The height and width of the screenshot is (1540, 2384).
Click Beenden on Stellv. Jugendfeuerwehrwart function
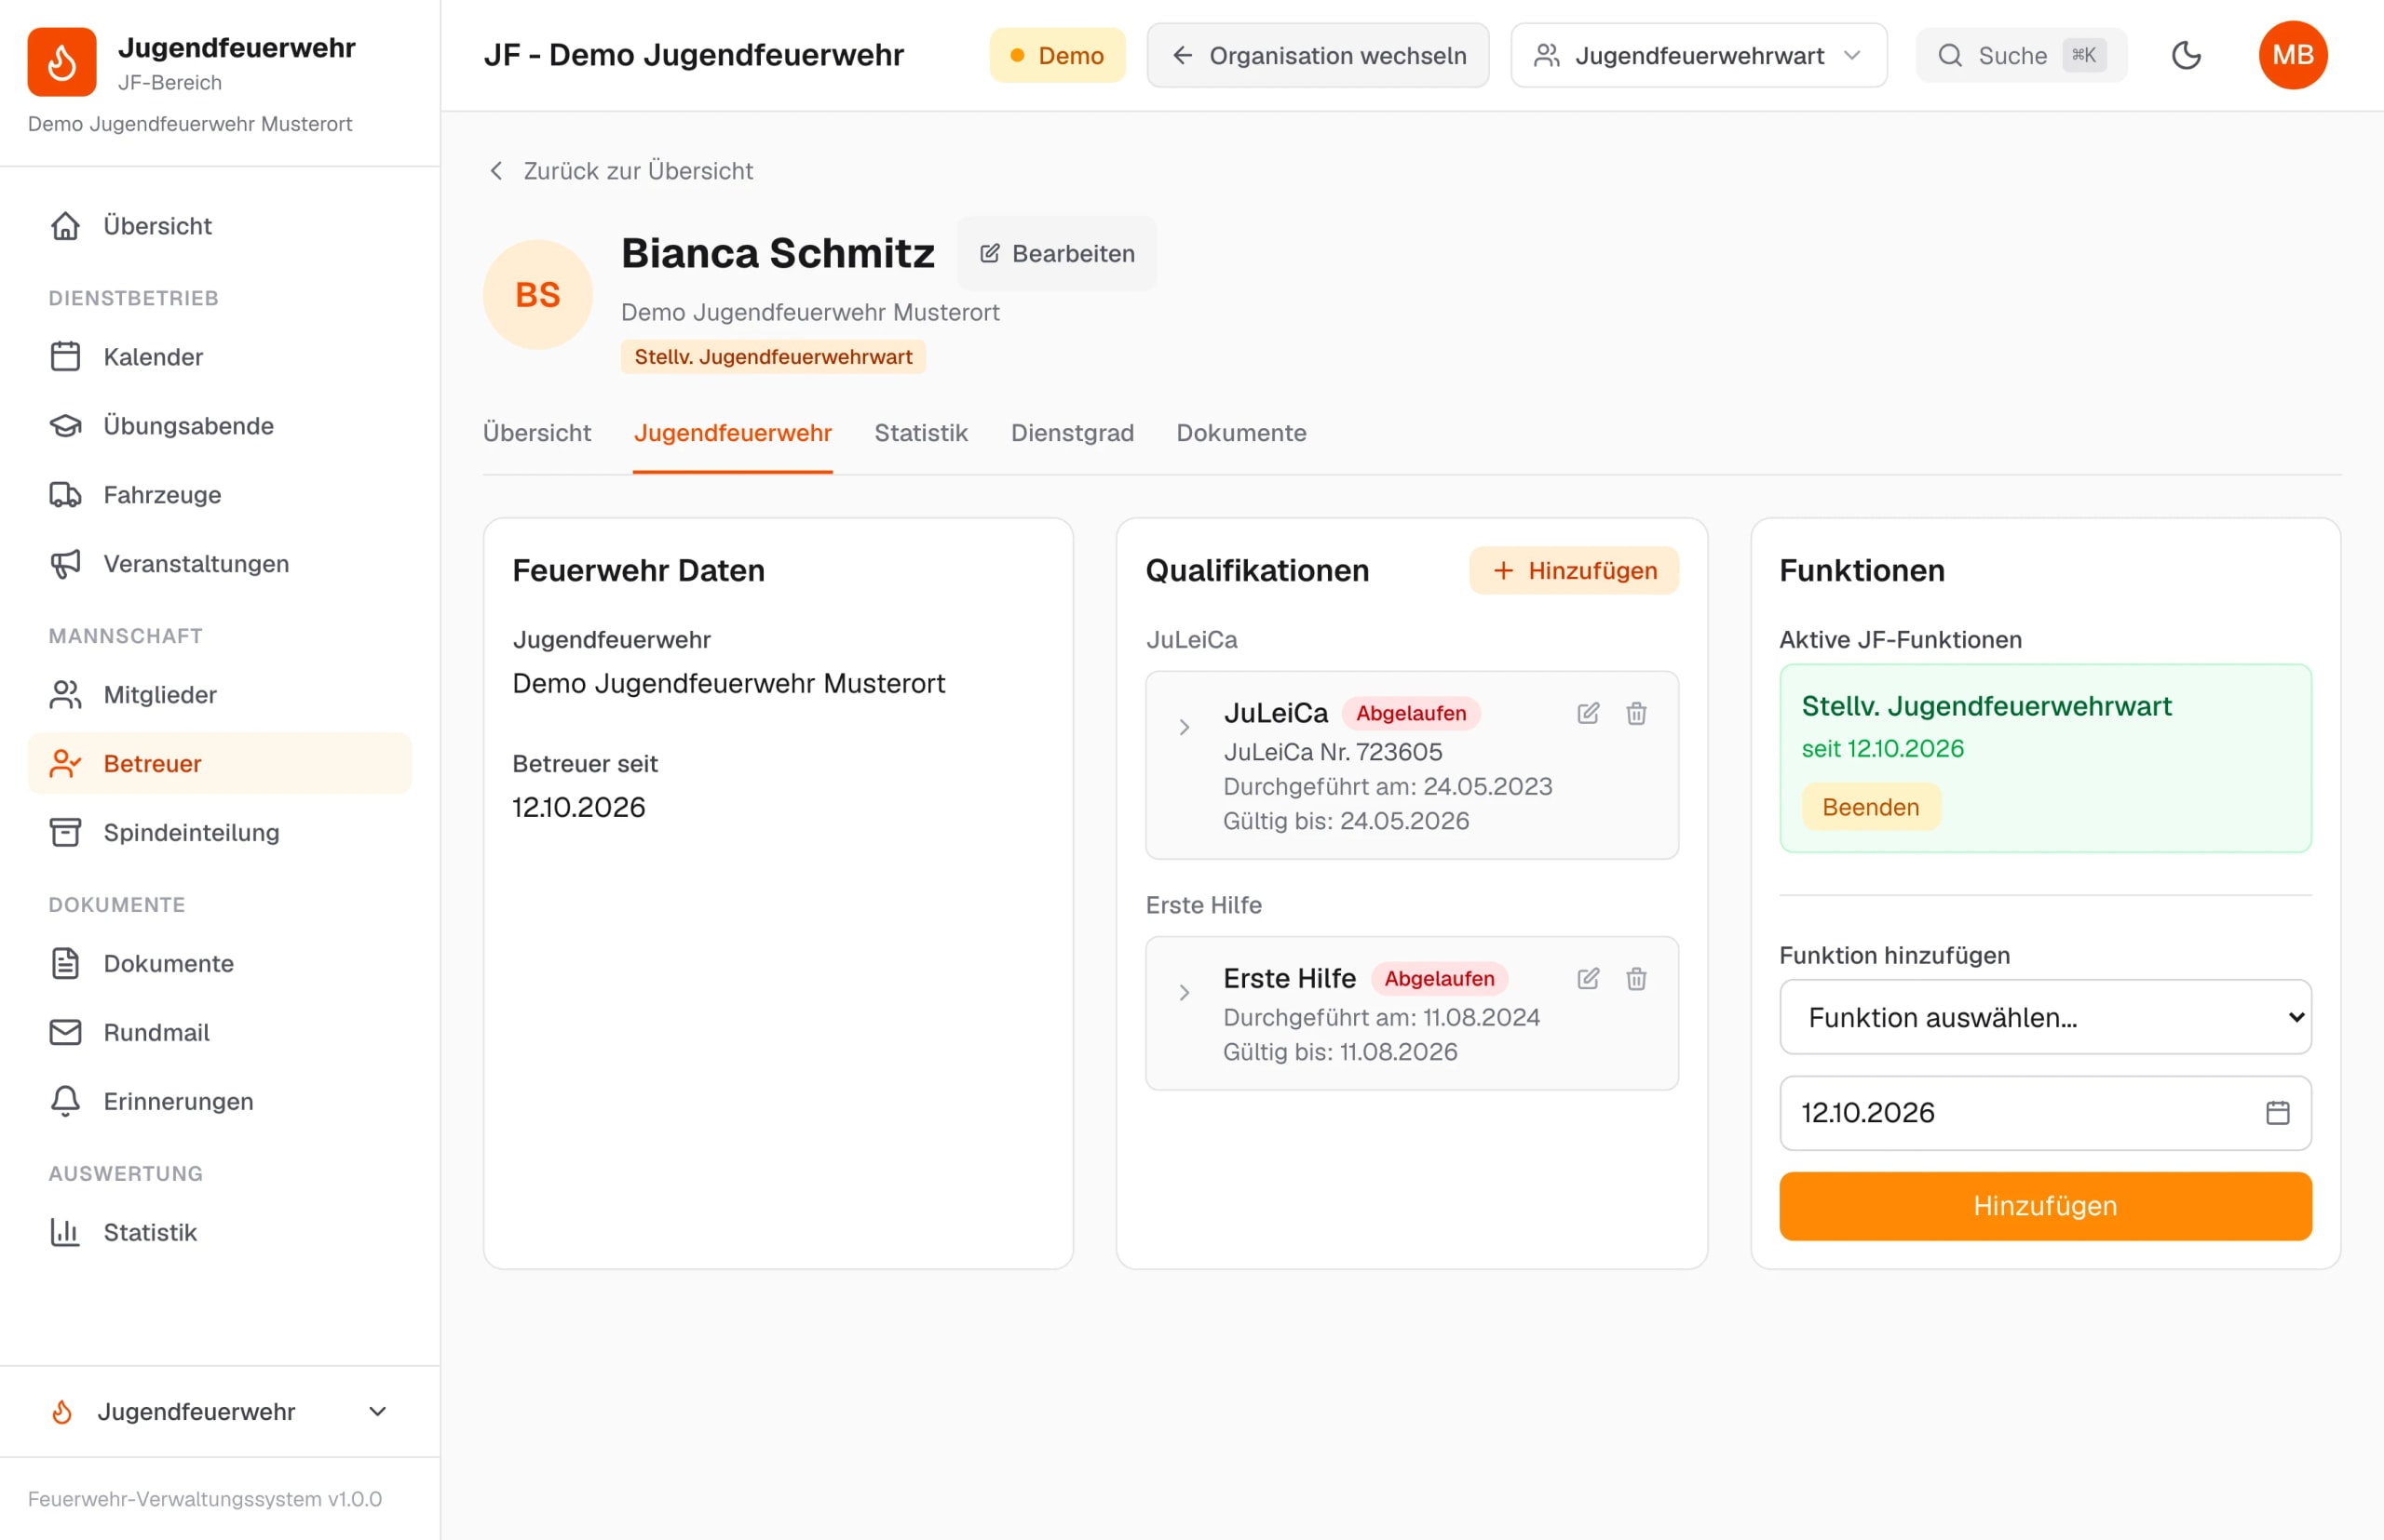point(1871,807)
